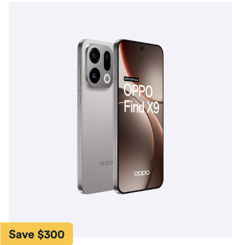Screen dimensions: 232x245
Task: Click the ring flash on camera module
Action: (107, 78)
